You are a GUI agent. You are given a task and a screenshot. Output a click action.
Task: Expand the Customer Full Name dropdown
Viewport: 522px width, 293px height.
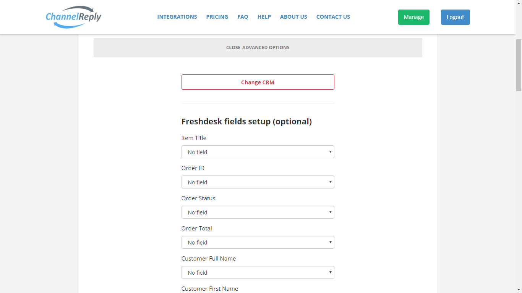coord(258,272)
